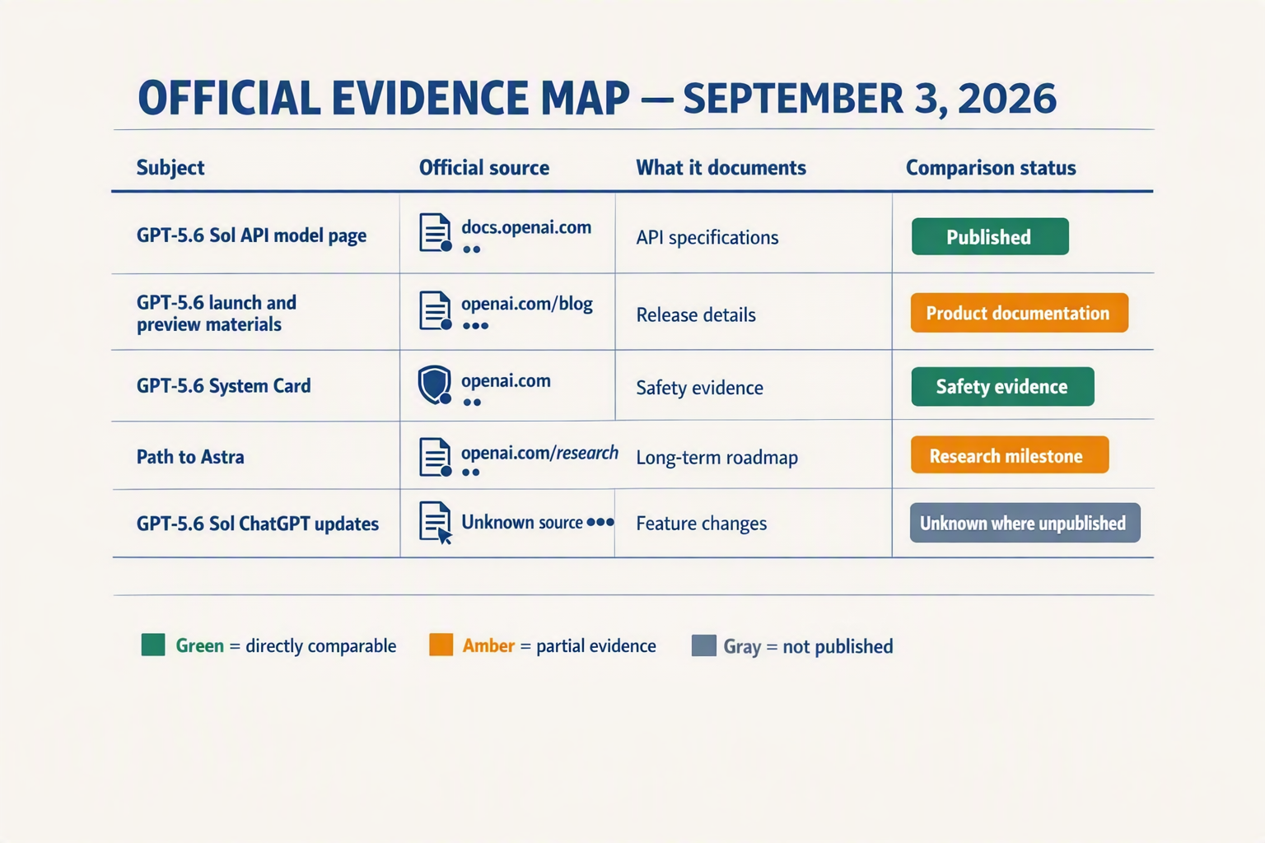This screenshot has width=1265, height=843.
Task: Click Safety evidence text in documents column
Action: point(699,388)
